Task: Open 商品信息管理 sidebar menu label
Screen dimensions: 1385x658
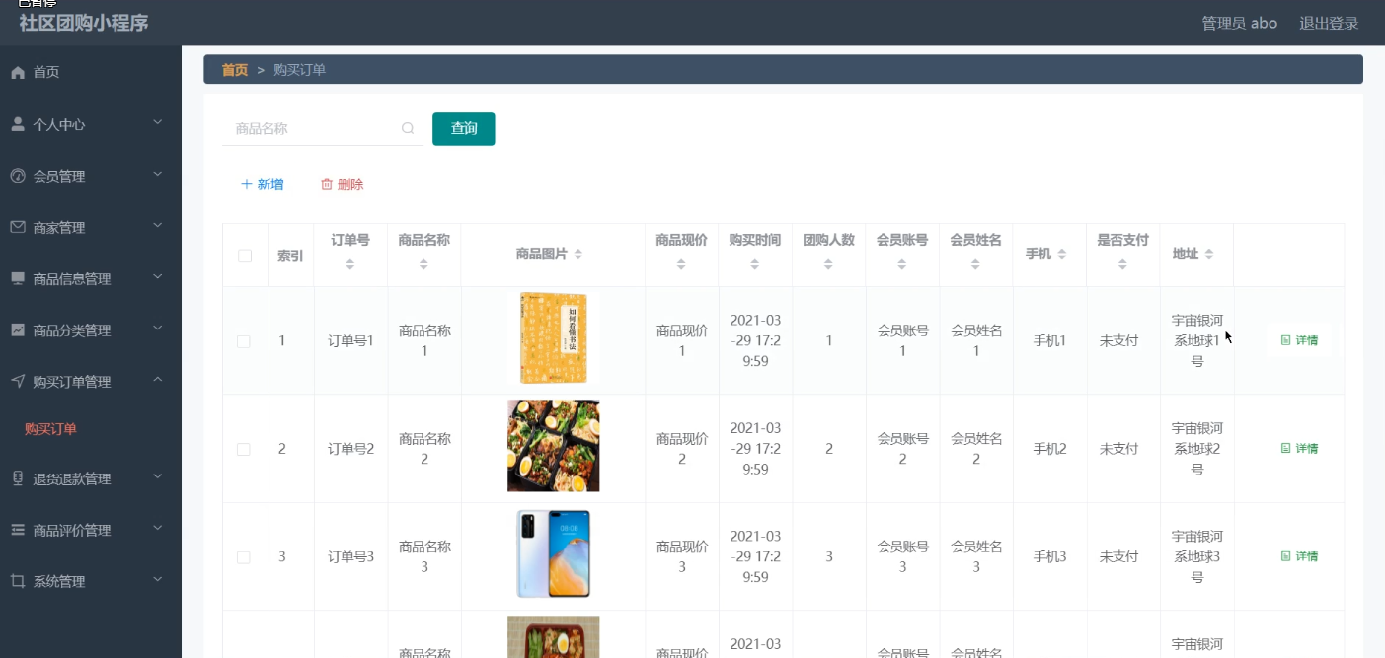Action: tap(72, 279)
